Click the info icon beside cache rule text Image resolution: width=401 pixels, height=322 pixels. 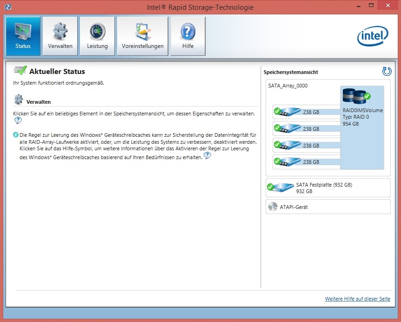click(x=16, y=134)
